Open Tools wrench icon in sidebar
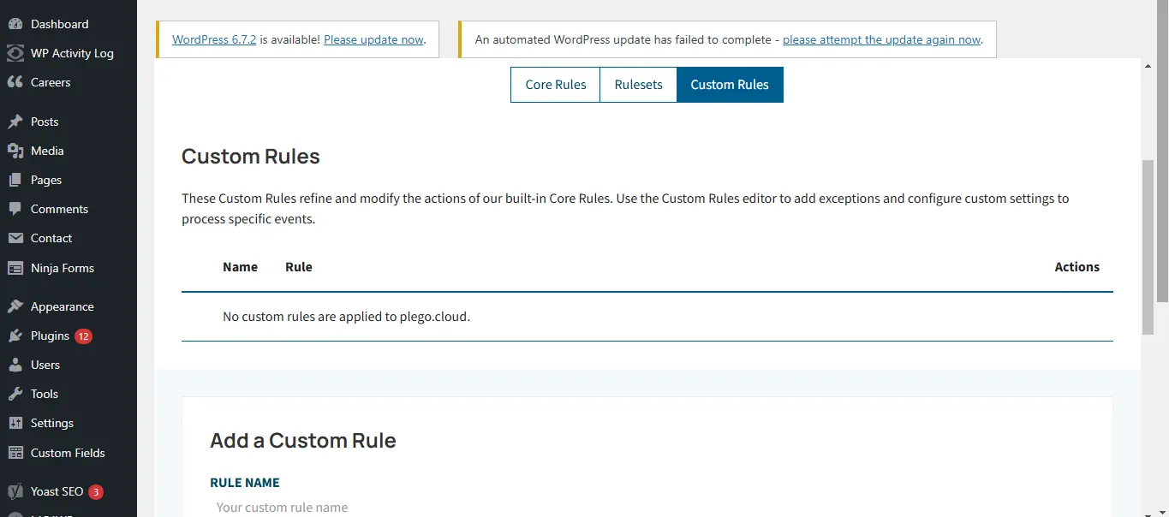The image size is (1169, 517). [15, 394]
